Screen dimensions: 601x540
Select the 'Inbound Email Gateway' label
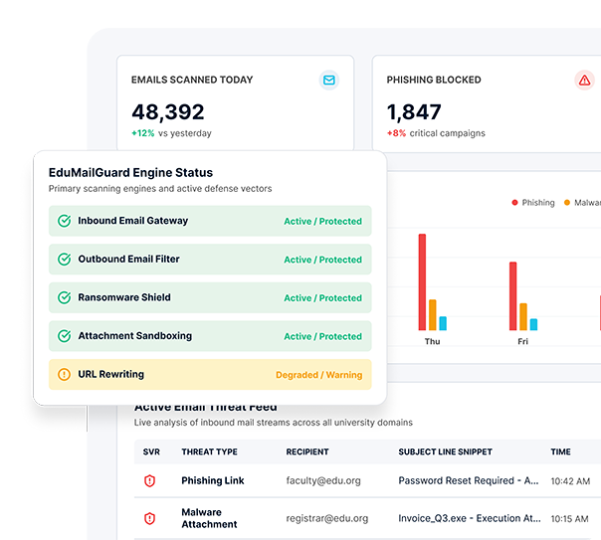coord(133,221)
